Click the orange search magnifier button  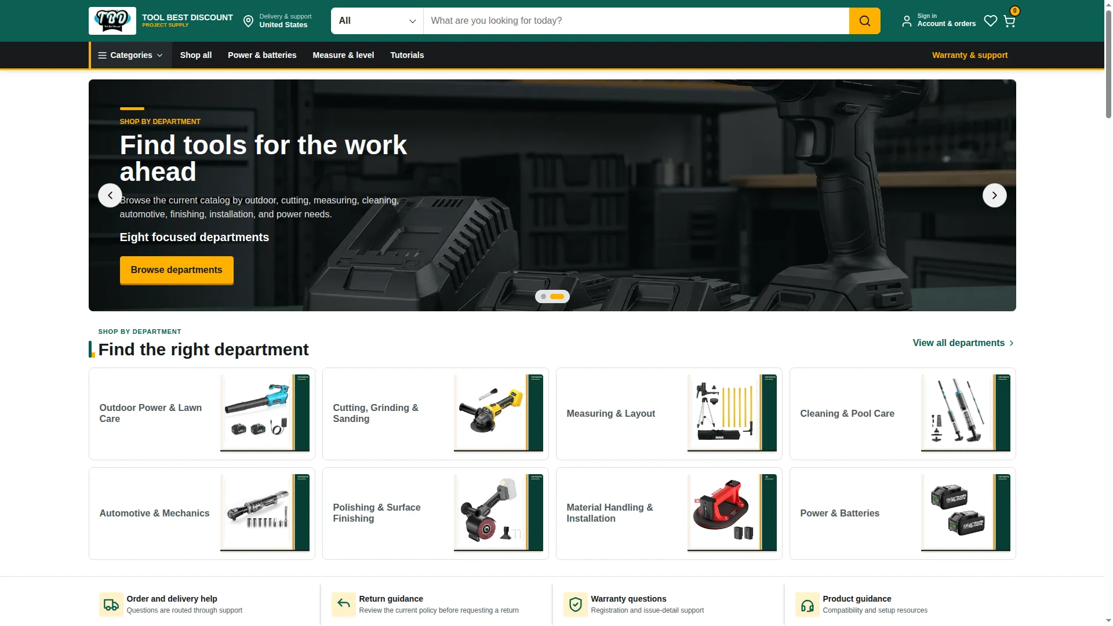coord(864,21)
